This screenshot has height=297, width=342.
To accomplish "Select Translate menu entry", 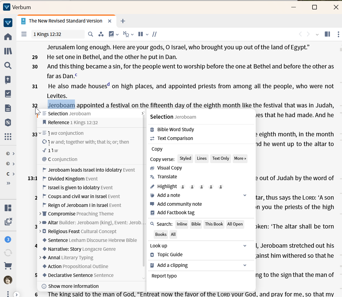I will pos(167,176).
